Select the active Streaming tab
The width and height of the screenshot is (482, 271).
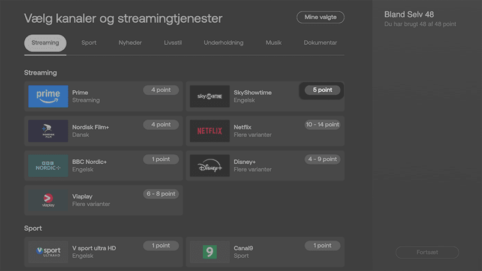pyautogui.click(x=45, y=43)
